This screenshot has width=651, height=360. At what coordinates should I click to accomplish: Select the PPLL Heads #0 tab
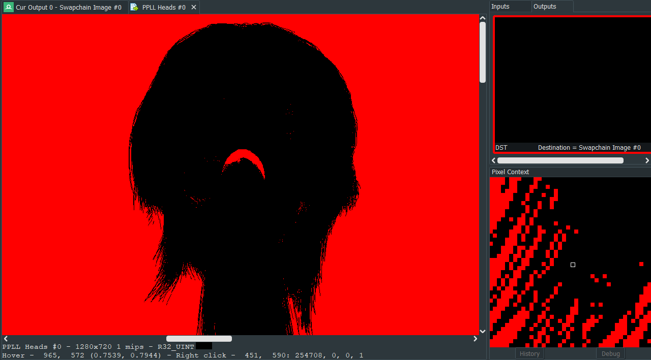(x=163, y=7)
